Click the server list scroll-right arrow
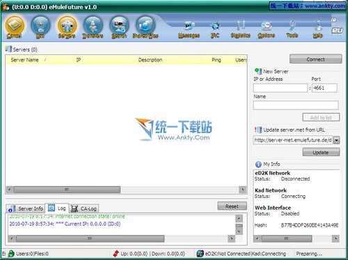The image size is (348, 260). click(243, 190)
